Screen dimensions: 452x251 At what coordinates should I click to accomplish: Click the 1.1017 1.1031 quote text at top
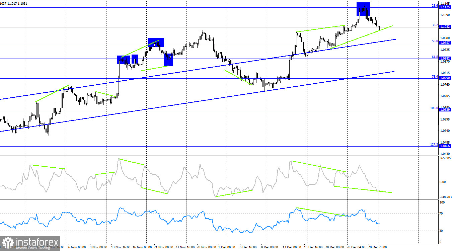[x=18, y=3]
